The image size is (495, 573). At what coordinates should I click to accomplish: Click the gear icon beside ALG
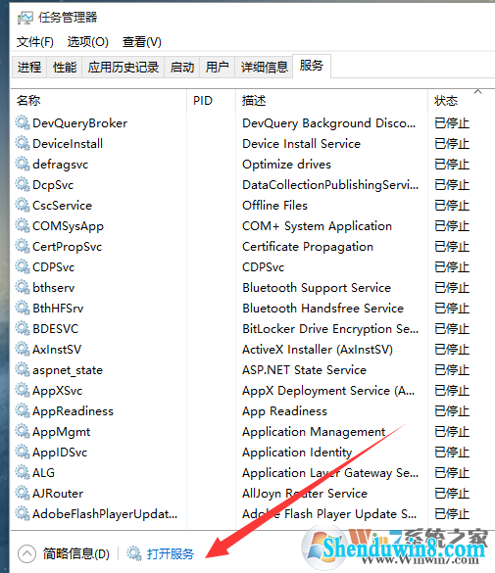click(23, 473)
